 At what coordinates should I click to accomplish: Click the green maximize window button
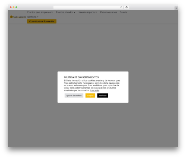16,7
